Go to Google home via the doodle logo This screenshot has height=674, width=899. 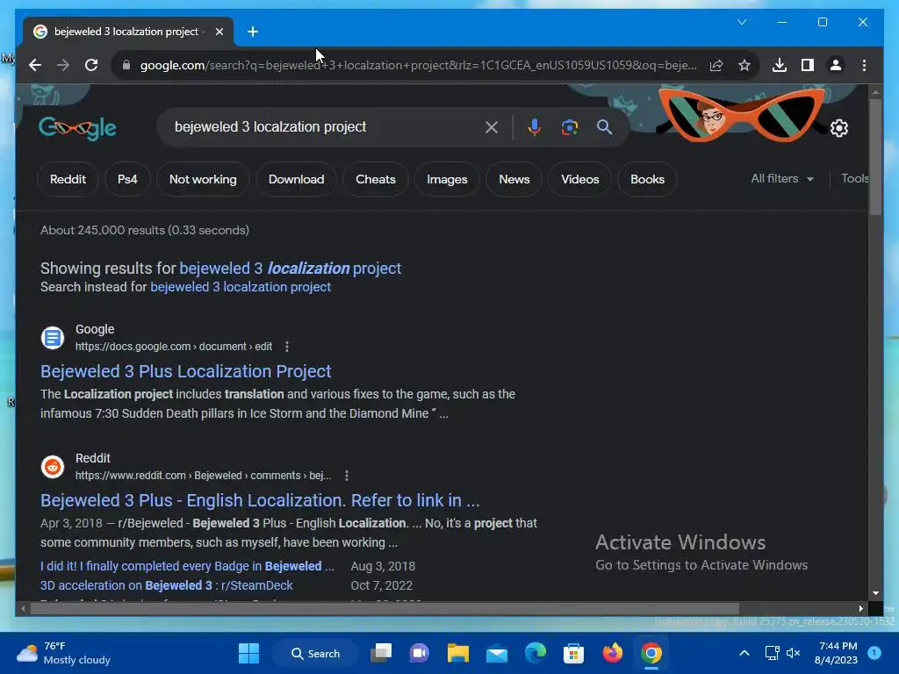click(x=77, y=128)
